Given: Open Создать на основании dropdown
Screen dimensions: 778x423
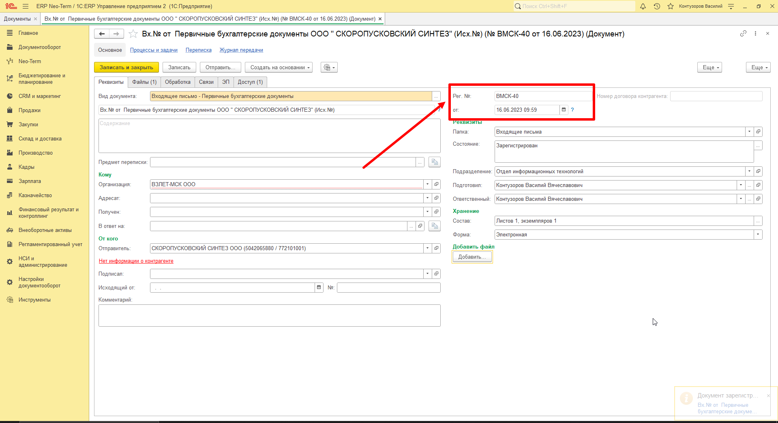Looking at the screenshot, I should click(x=279, y=68).
